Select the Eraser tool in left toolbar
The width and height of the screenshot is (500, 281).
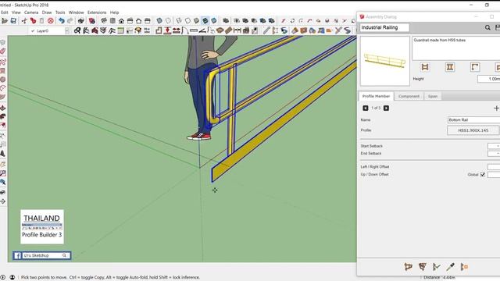pos(3,51)
